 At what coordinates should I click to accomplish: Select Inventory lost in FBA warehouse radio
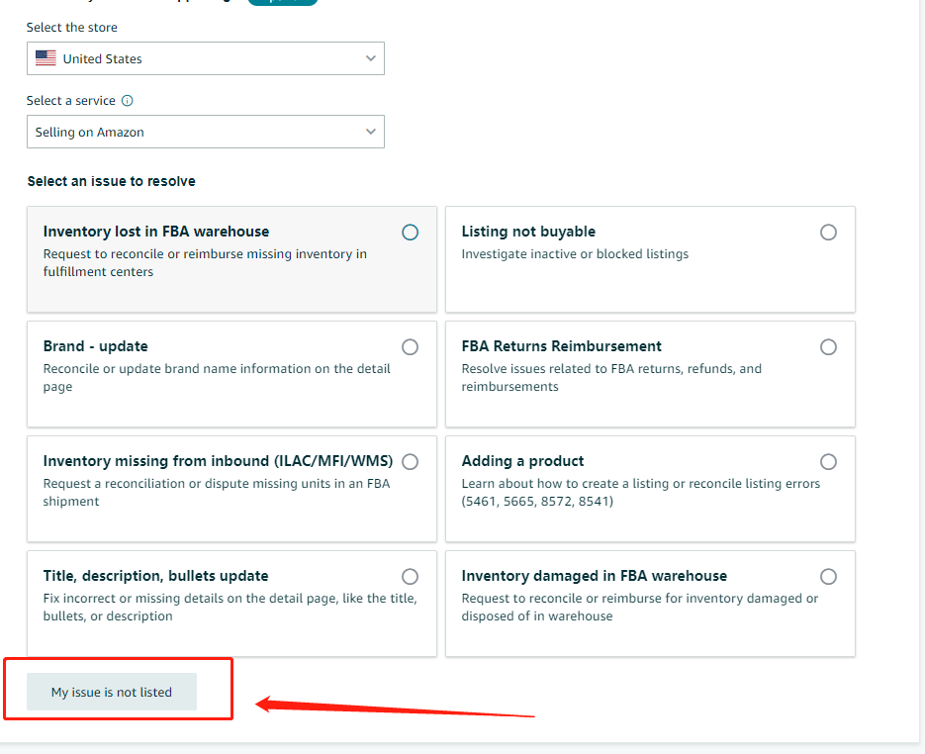410,233
